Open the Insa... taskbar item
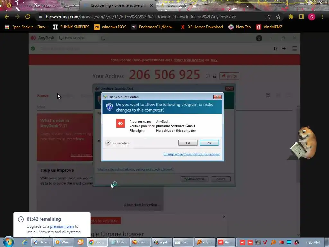This screenshot has height=247, width=329. 140,242
